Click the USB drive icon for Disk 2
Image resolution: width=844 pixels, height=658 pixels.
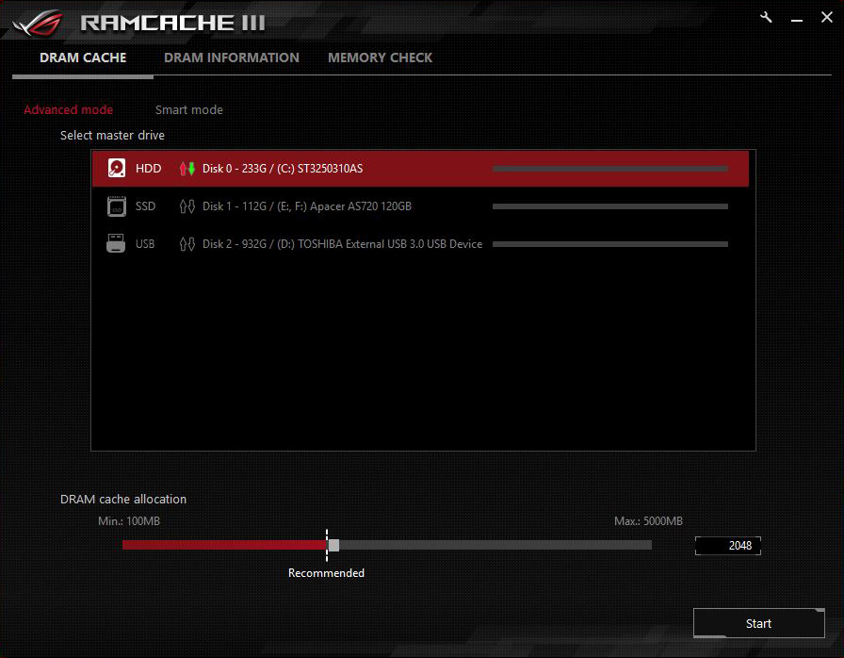coord(116,243)
